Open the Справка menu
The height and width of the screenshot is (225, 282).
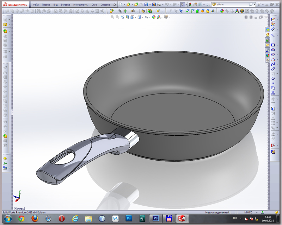pos(105,5)
